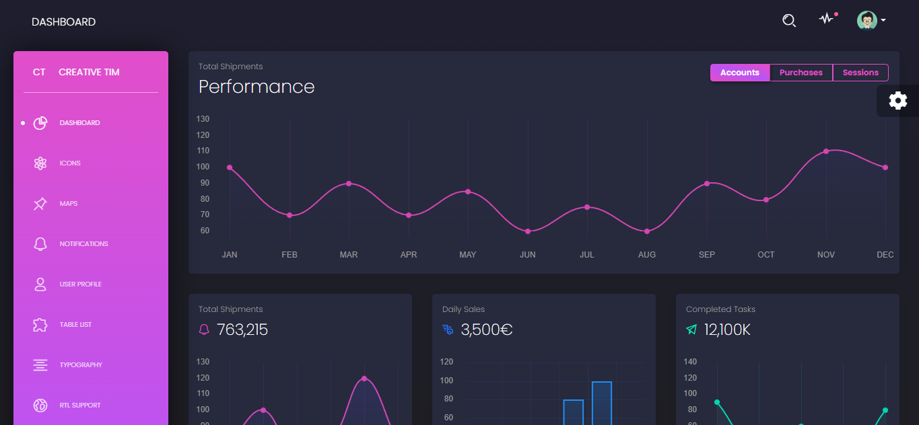
Task: Click the activity pulse notification icon
Action: click(826, 20)
